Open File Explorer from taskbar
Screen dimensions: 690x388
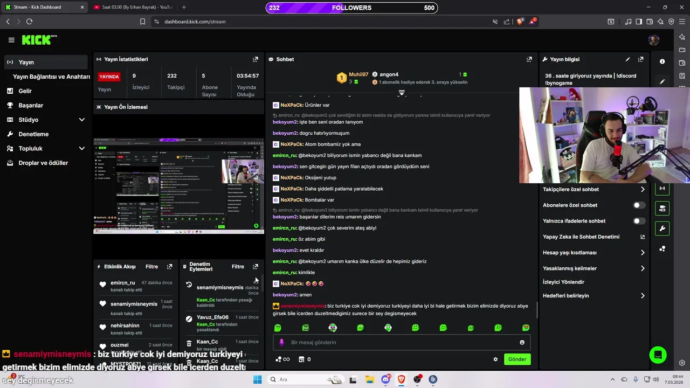pyautogui.click(x=370, y=379)
